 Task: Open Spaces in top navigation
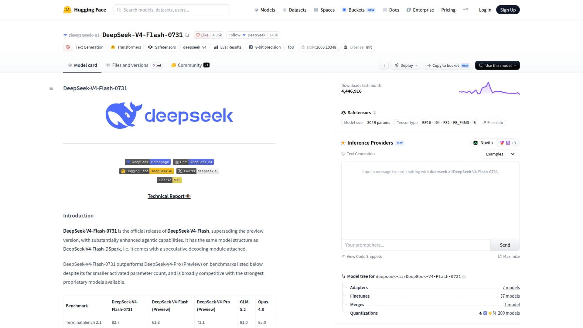(x=324, y=10)
